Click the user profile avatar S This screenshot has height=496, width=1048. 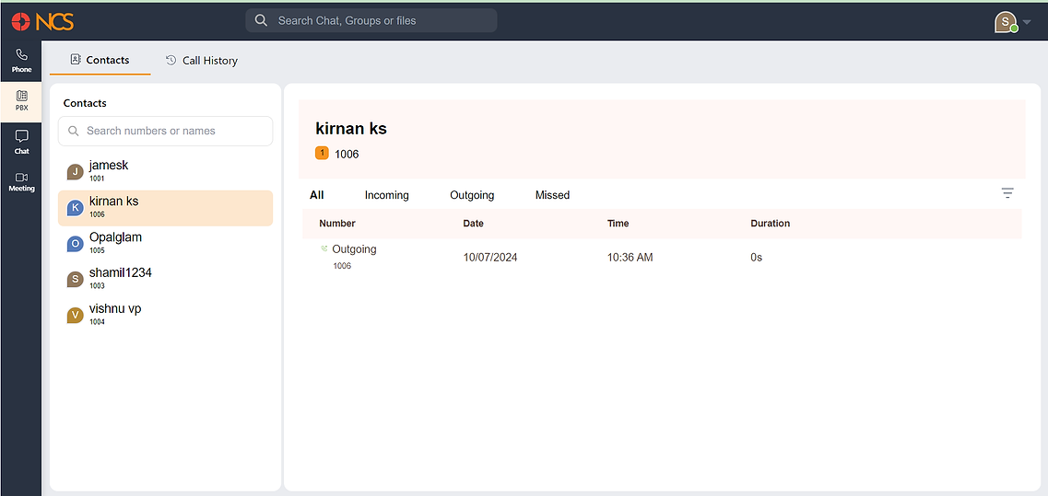click(1005, 21)
